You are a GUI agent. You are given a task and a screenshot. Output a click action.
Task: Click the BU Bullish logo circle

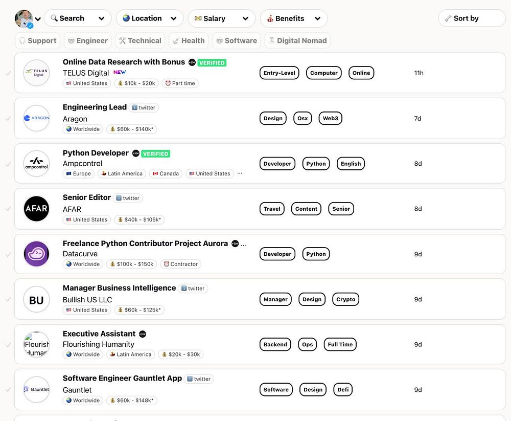point(36,299)
